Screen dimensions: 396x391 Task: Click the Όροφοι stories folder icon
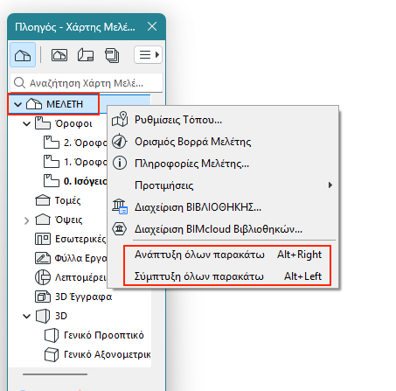43,123
